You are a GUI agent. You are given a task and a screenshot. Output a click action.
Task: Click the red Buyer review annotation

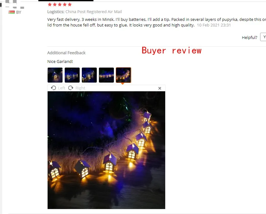coord(171,50)
